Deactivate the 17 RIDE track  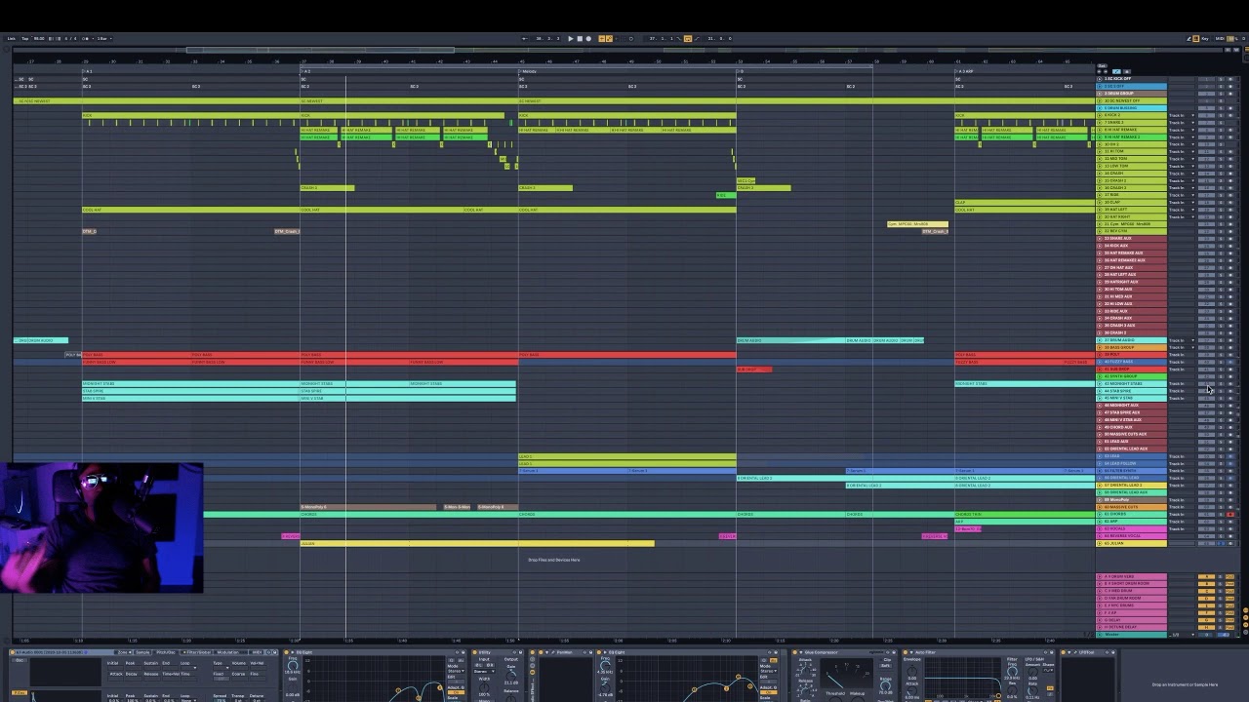pyautogui.click(x=1206, y=195)
